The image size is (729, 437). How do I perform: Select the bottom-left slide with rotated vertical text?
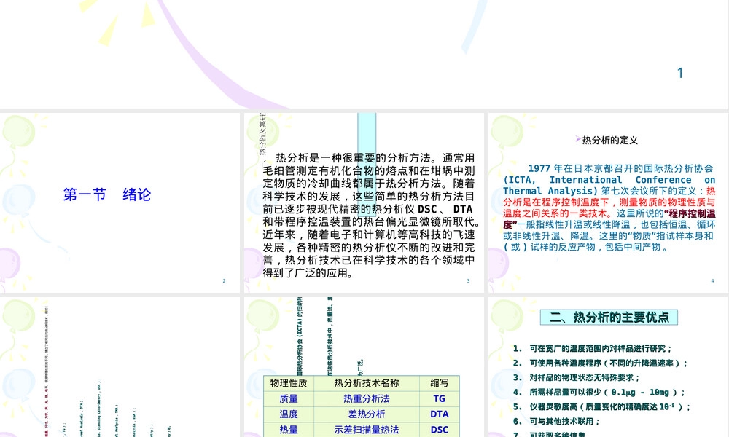(120, 367)
